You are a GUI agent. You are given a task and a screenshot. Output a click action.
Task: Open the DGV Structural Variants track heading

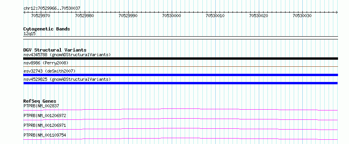pyautogui.click(x=55, y=50)
